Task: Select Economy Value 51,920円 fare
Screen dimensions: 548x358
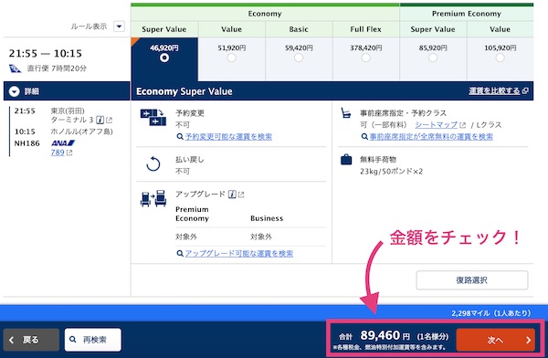Action: (x=231, y=58)
